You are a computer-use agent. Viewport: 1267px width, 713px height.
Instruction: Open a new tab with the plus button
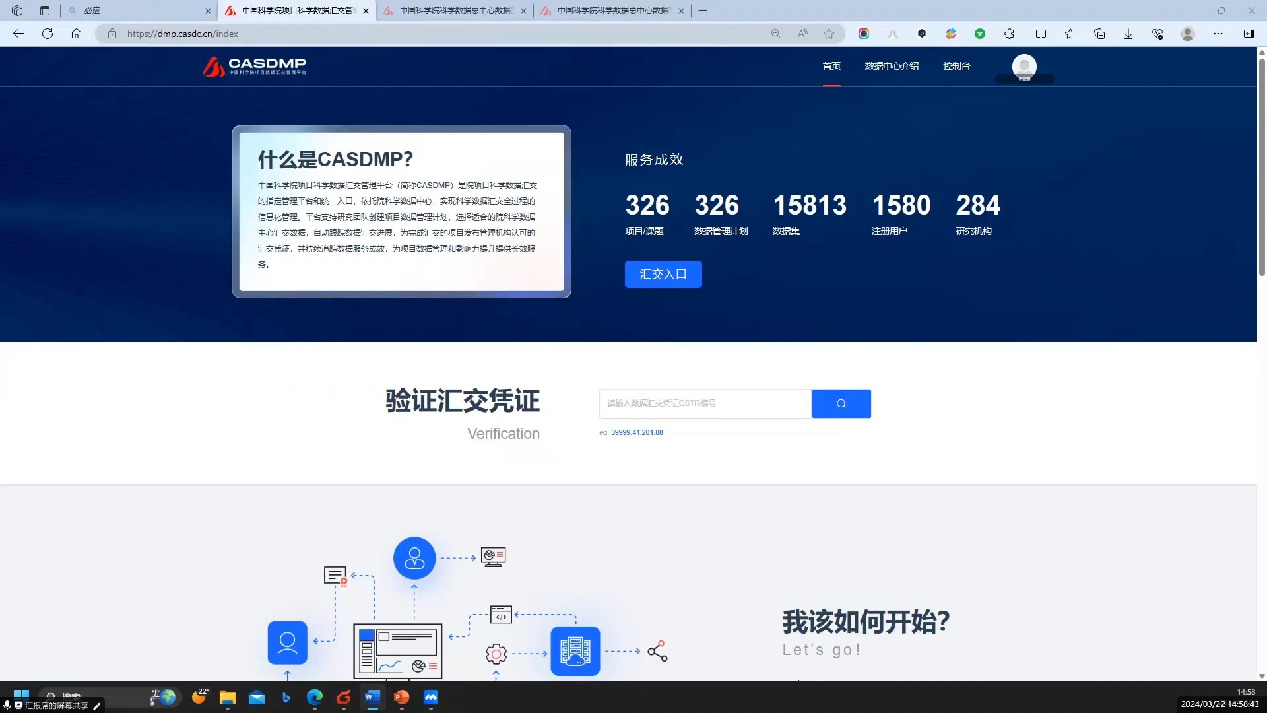[703, 11]
